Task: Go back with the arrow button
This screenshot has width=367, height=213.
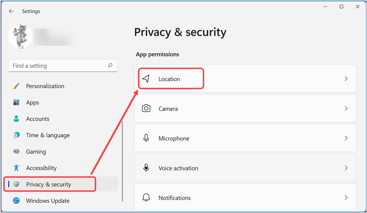Action: (x=11, y=11)
